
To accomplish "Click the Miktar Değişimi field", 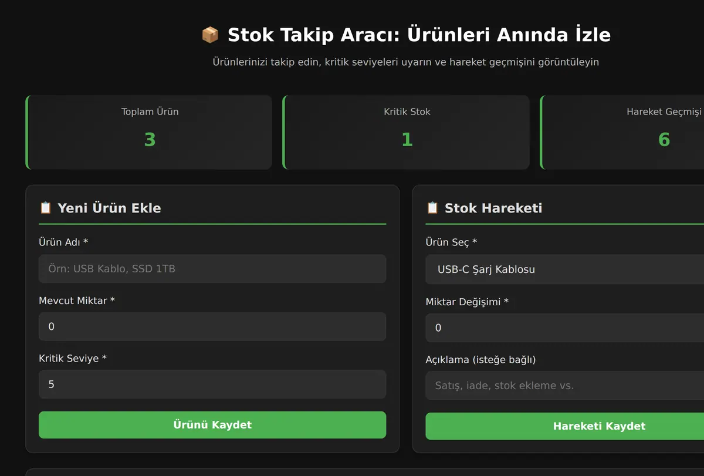I will click(565, 328).
